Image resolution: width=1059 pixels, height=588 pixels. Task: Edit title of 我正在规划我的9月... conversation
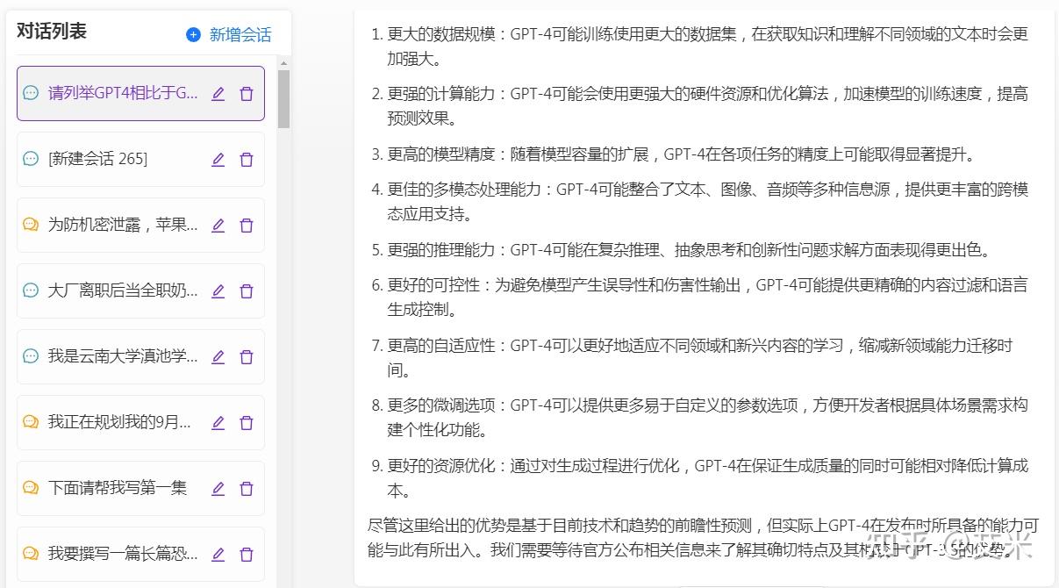tap(218, 422)
